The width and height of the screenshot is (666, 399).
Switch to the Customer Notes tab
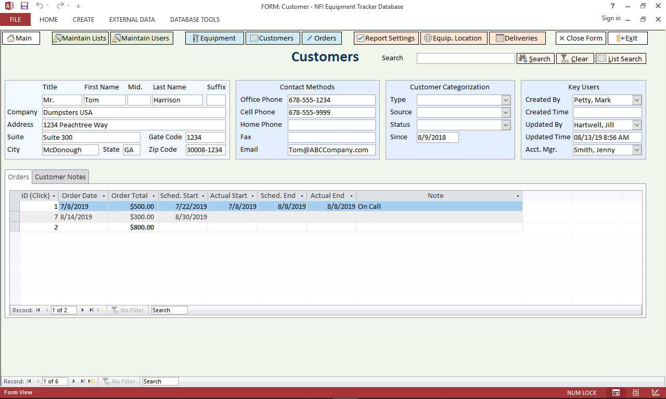coord(60,177)
